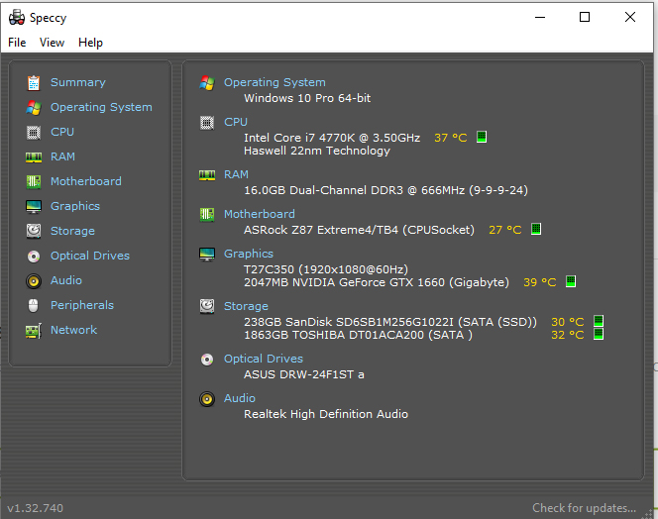Click the Graphics monitor icon in summary panel
This screenshot has width=658, height=519.
pyautogui.click(x=207, y=255)
